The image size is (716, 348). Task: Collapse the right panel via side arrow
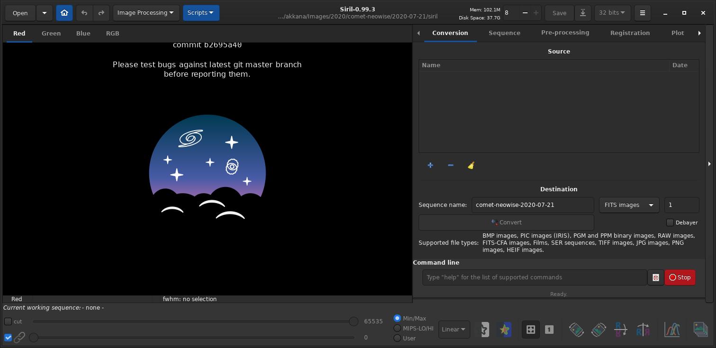709,164
